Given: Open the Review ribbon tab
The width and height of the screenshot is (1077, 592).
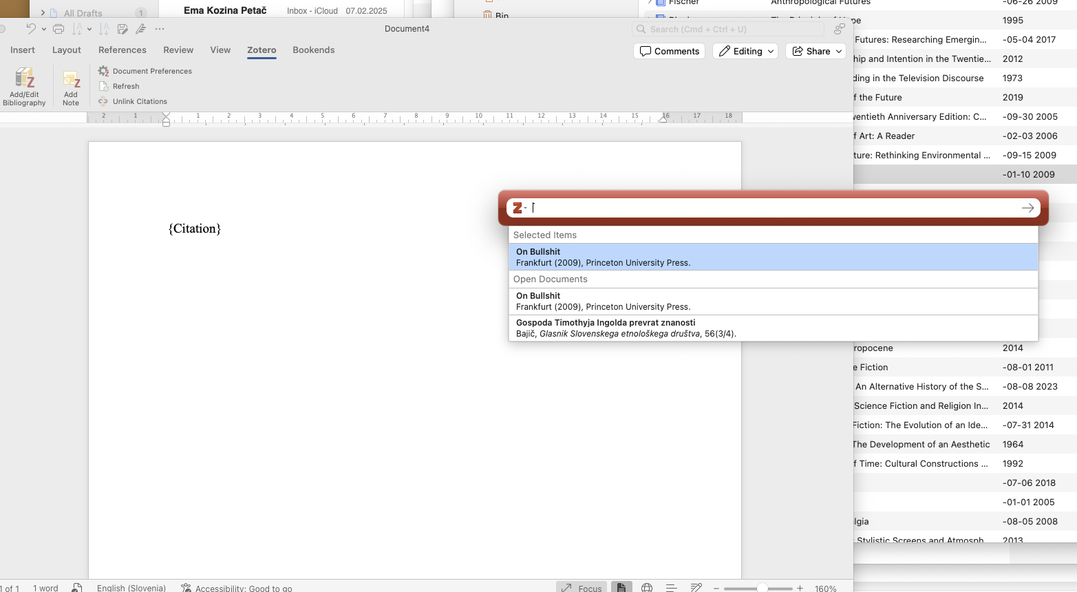Looking at the screenshot, I should tap(178, 50).
